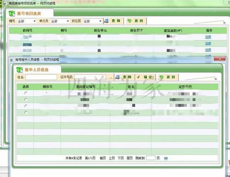Click 查询 button in 摇号项目选房 window

click(x=113, y=21)
